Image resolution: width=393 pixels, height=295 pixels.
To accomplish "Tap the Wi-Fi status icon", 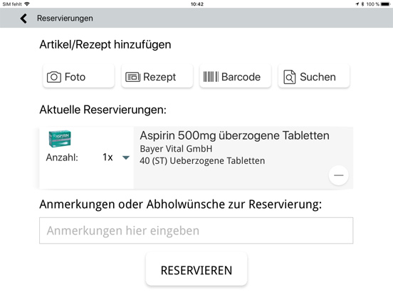I will click(x=27, y=4).
